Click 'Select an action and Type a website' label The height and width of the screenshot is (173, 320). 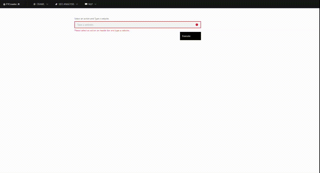(x=92, y=19)
